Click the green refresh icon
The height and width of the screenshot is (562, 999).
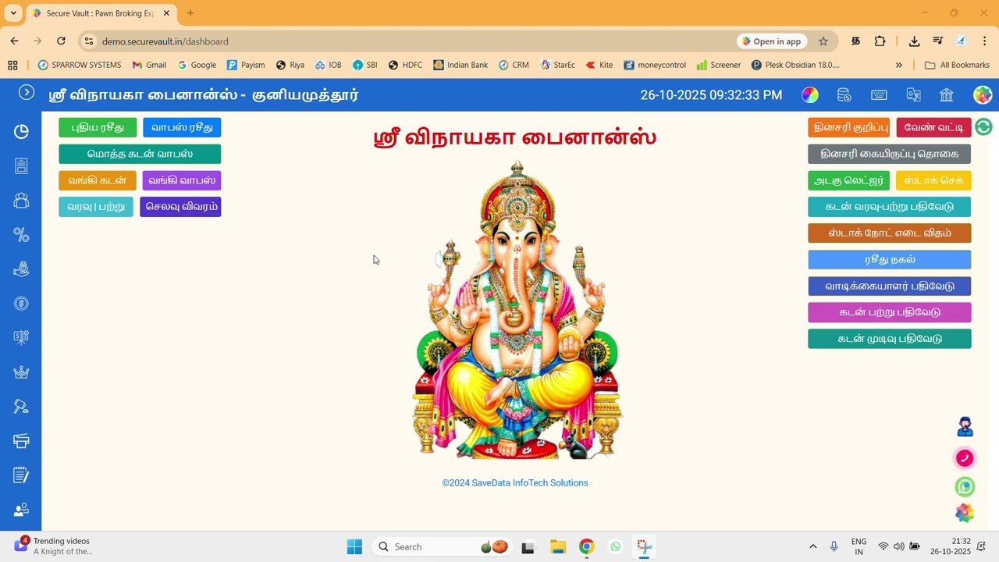pos(983,126)
